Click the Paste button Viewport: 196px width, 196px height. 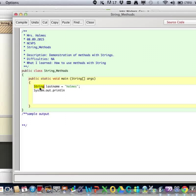point(66,22)
